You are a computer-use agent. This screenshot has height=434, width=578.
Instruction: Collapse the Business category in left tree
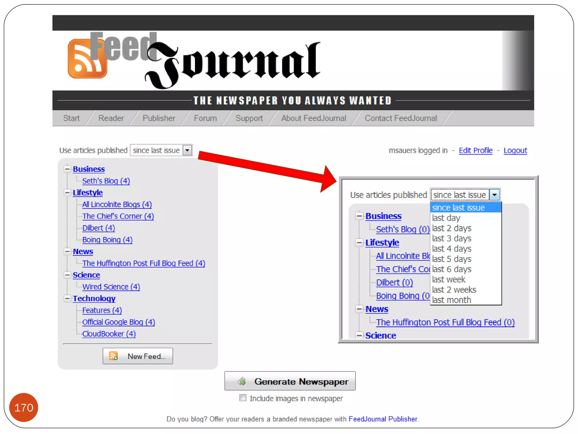[x=67, y=169]
